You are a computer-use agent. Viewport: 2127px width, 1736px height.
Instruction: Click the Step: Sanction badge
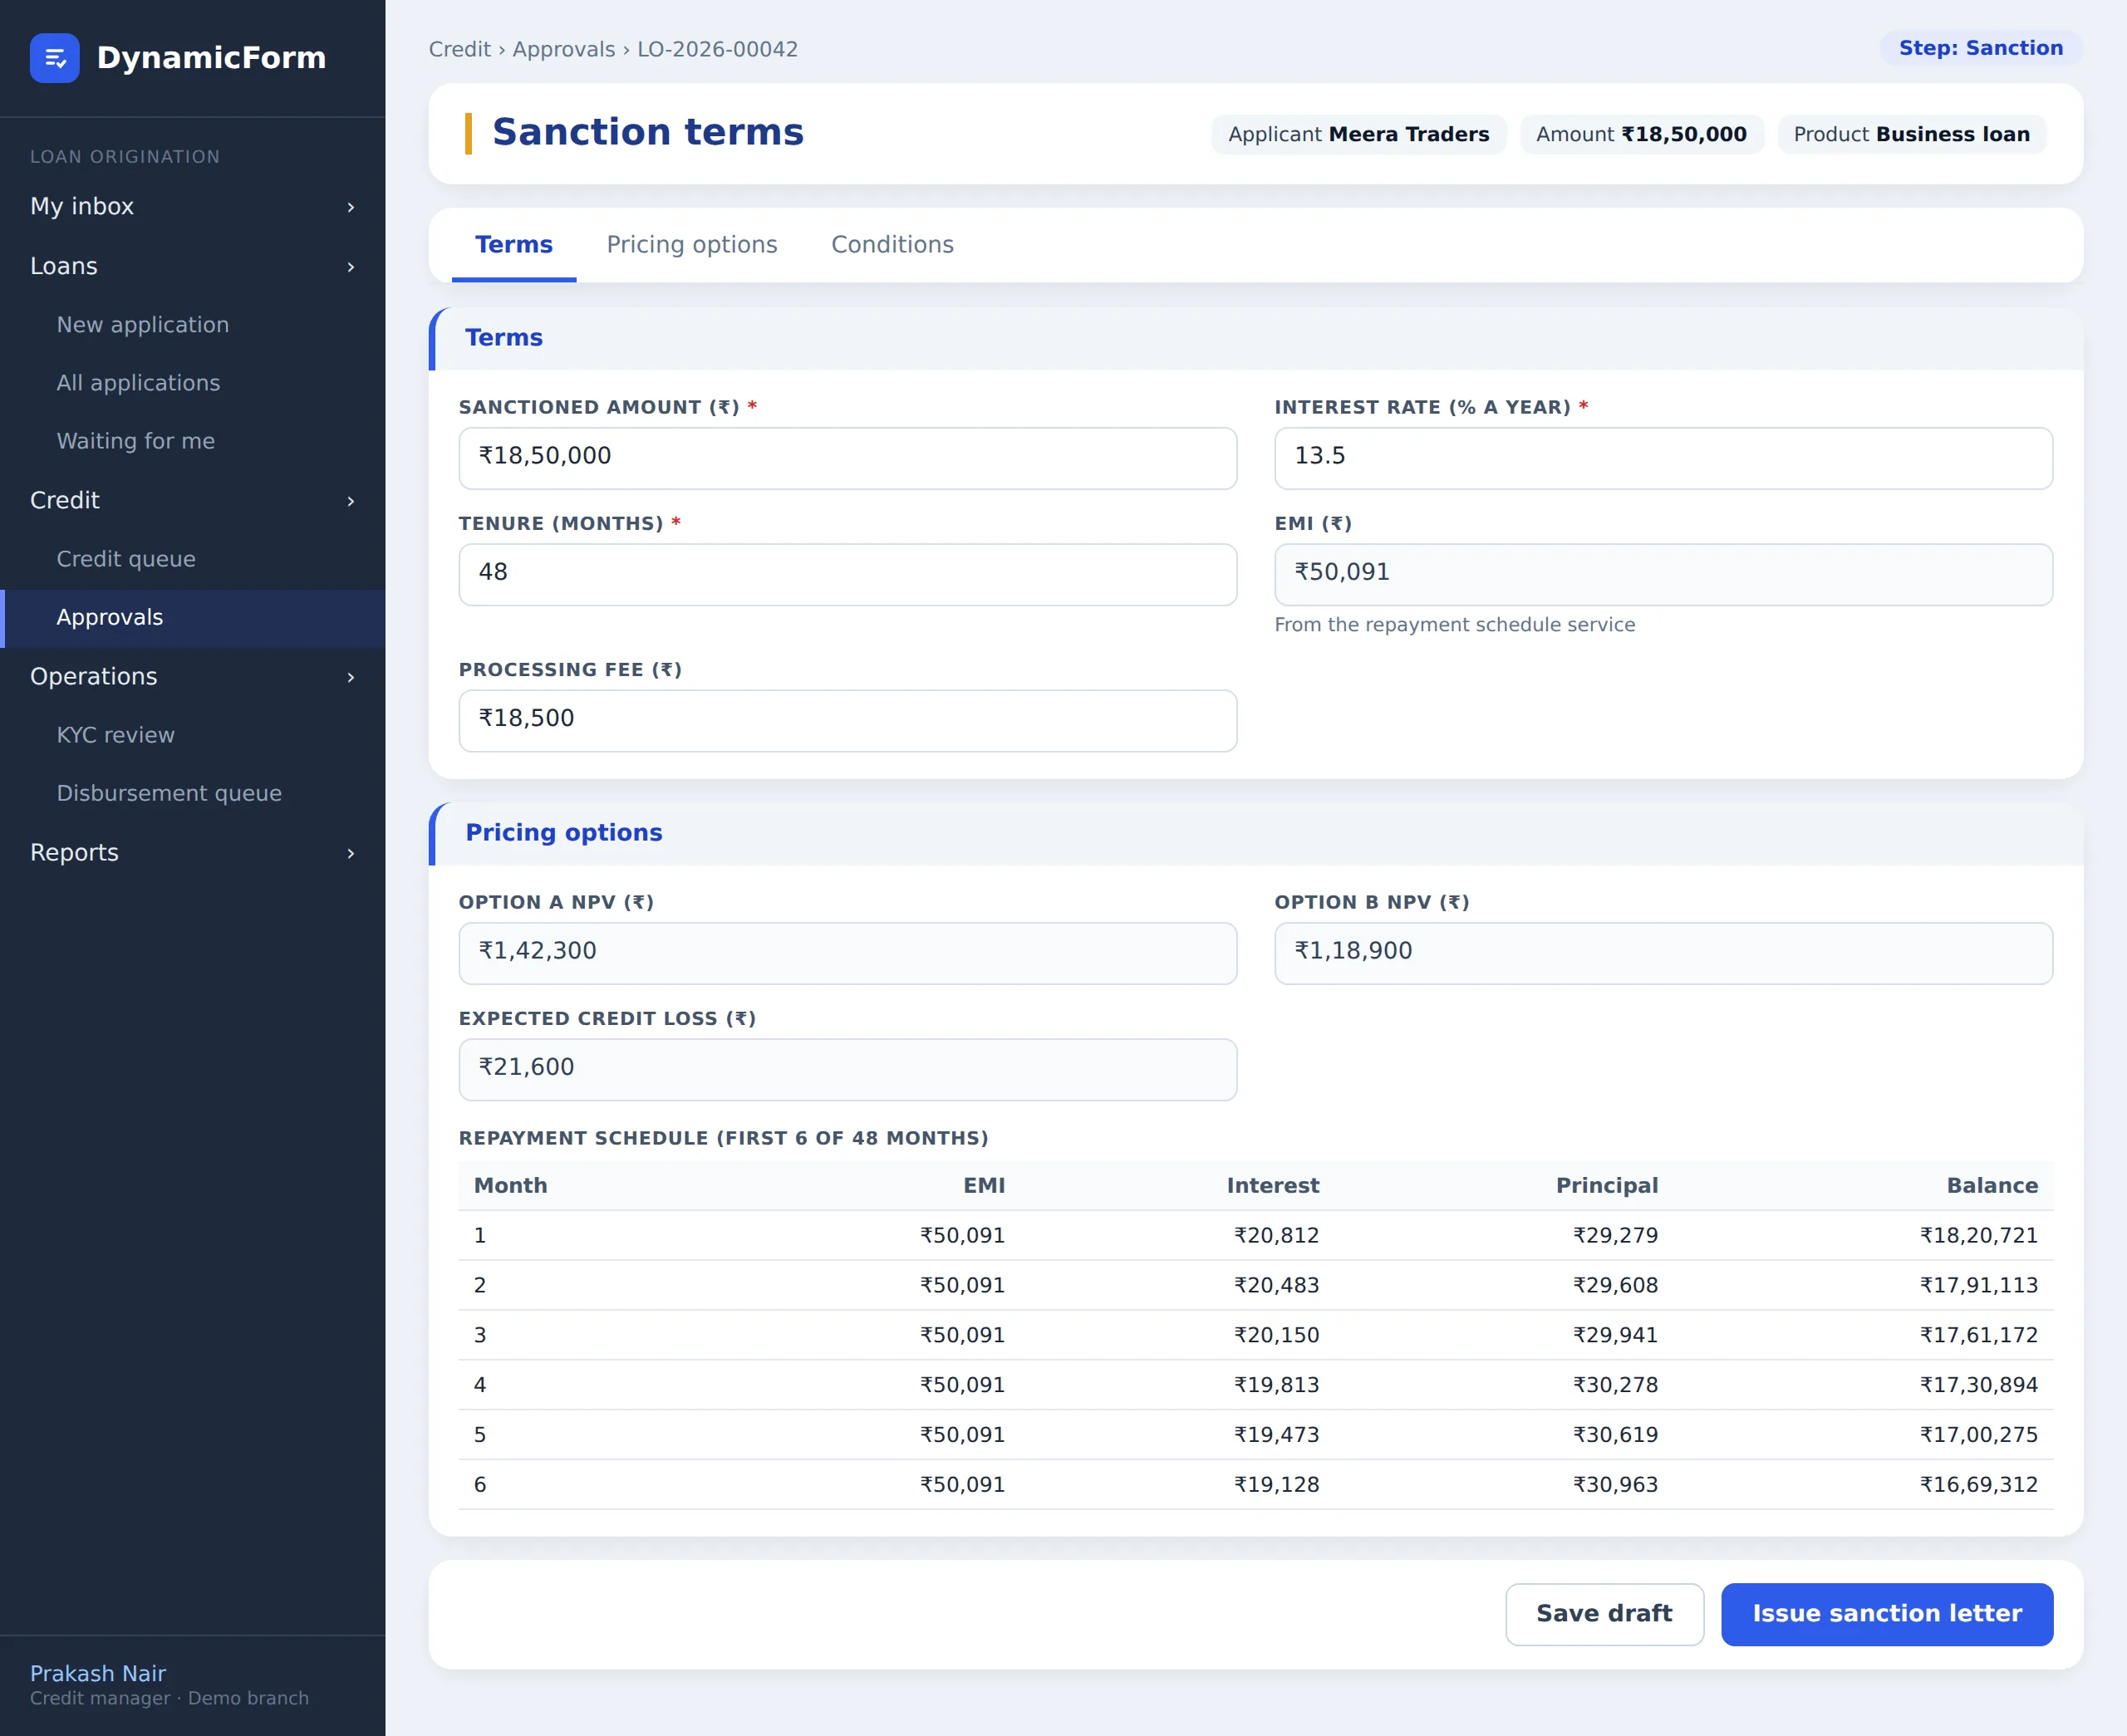[1980, 48]
